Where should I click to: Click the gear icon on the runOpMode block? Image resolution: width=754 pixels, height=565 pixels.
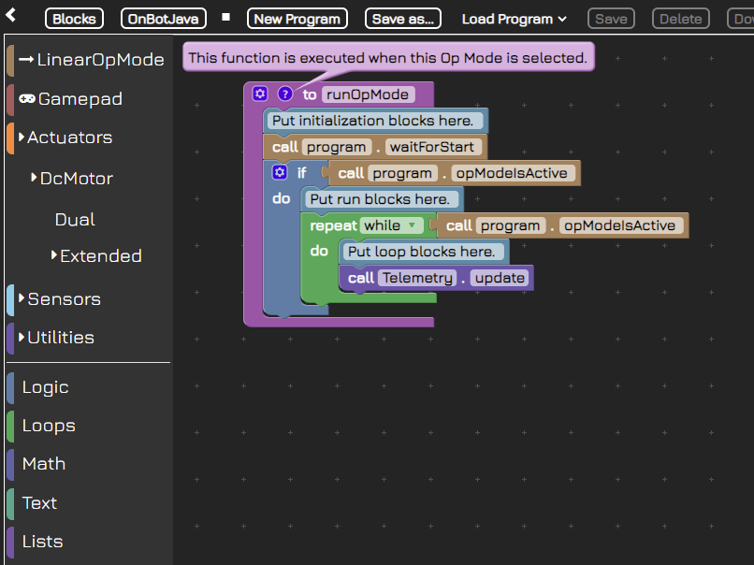coord(259,94)
